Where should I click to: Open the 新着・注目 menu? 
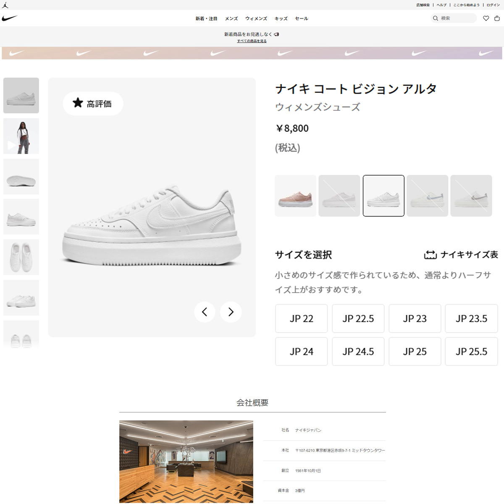coord(206,18)
